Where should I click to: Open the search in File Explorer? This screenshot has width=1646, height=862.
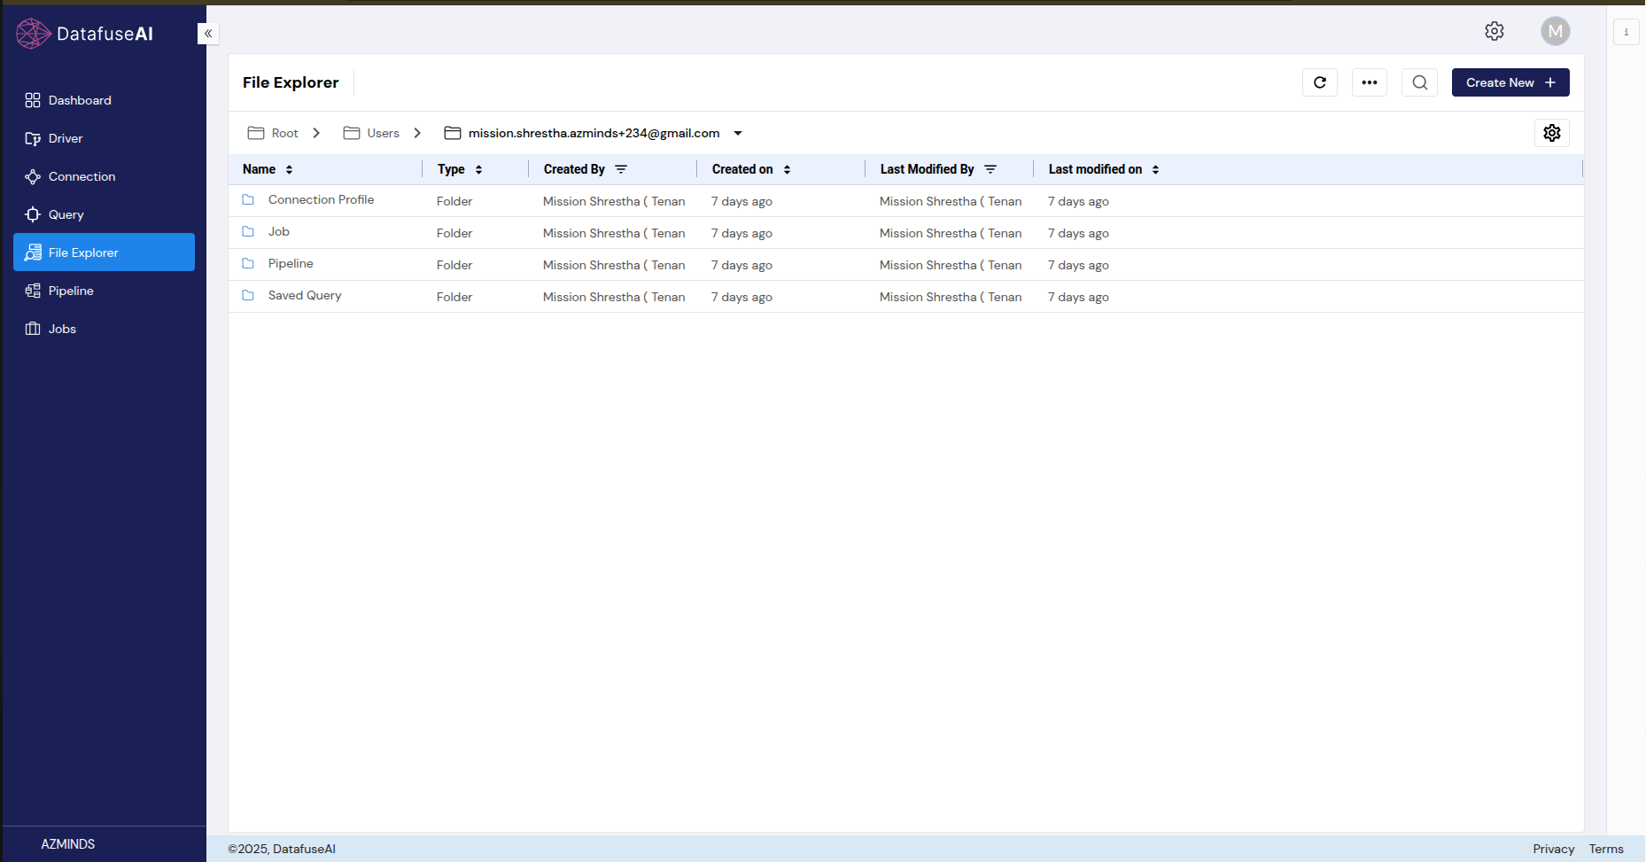click(1418, 82)
